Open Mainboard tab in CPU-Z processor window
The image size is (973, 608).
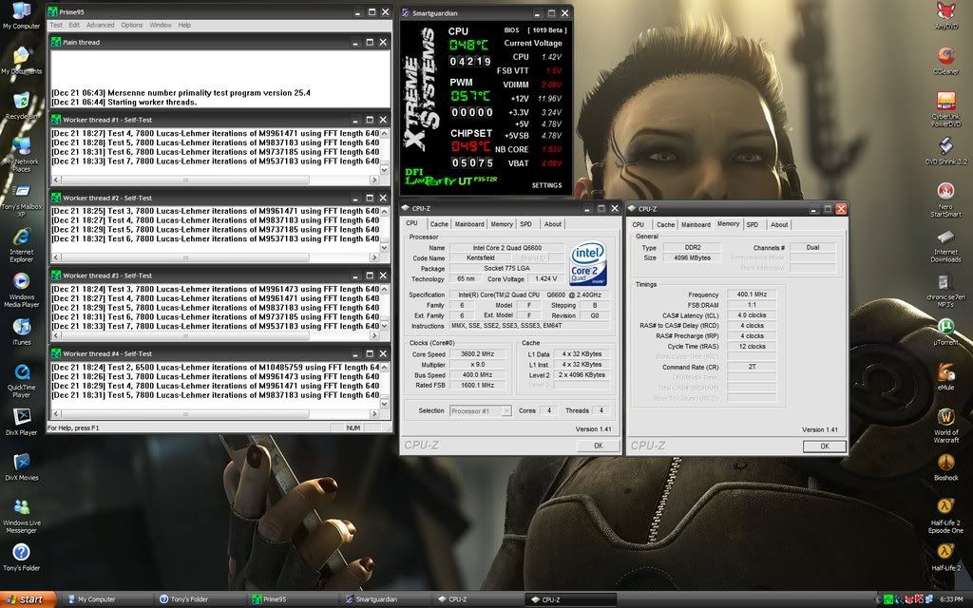[x=469, y=224]
